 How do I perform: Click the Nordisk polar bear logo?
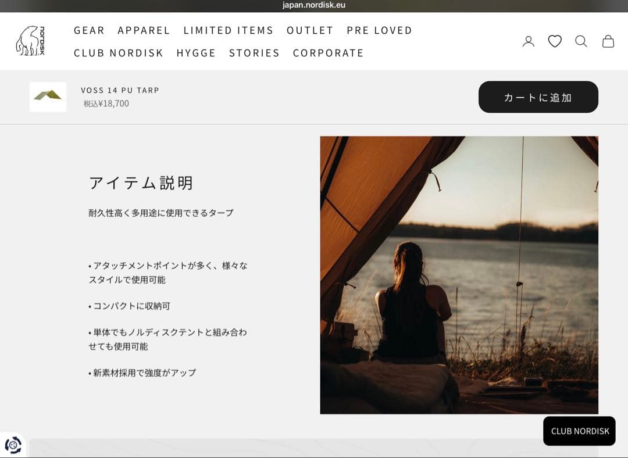coord(30,41)
